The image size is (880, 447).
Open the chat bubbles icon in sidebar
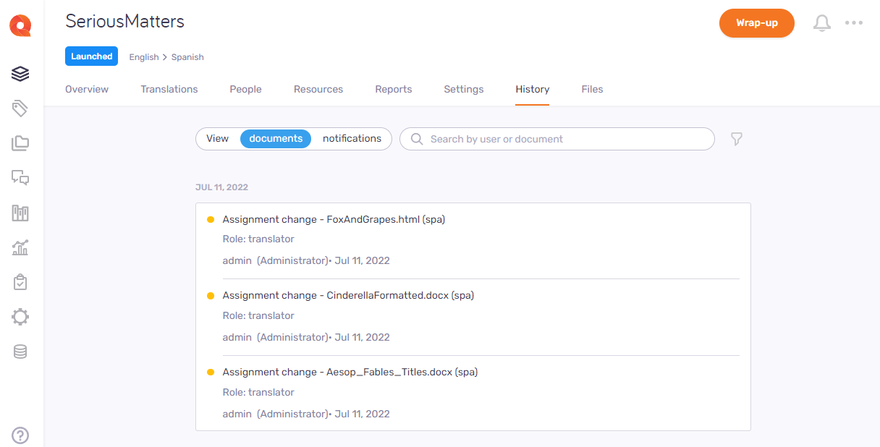tap(20, 178)
